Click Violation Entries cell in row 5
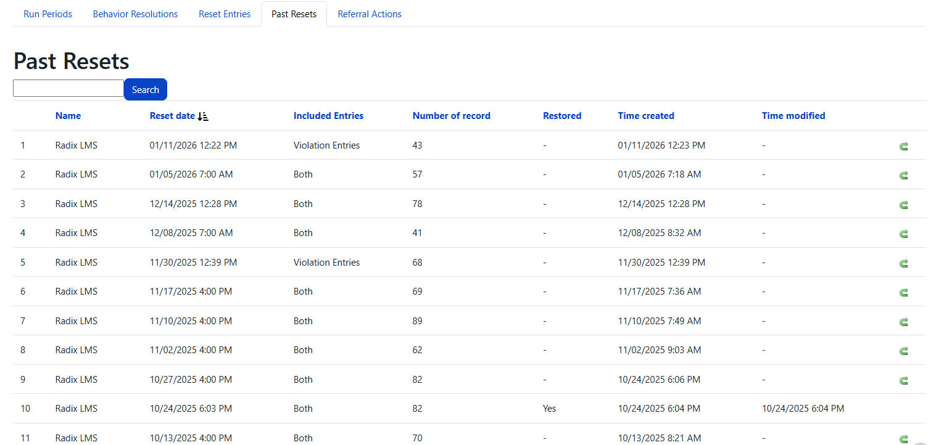Image resolution: width=931 pixels, height=445 pixels. (326, 263)
